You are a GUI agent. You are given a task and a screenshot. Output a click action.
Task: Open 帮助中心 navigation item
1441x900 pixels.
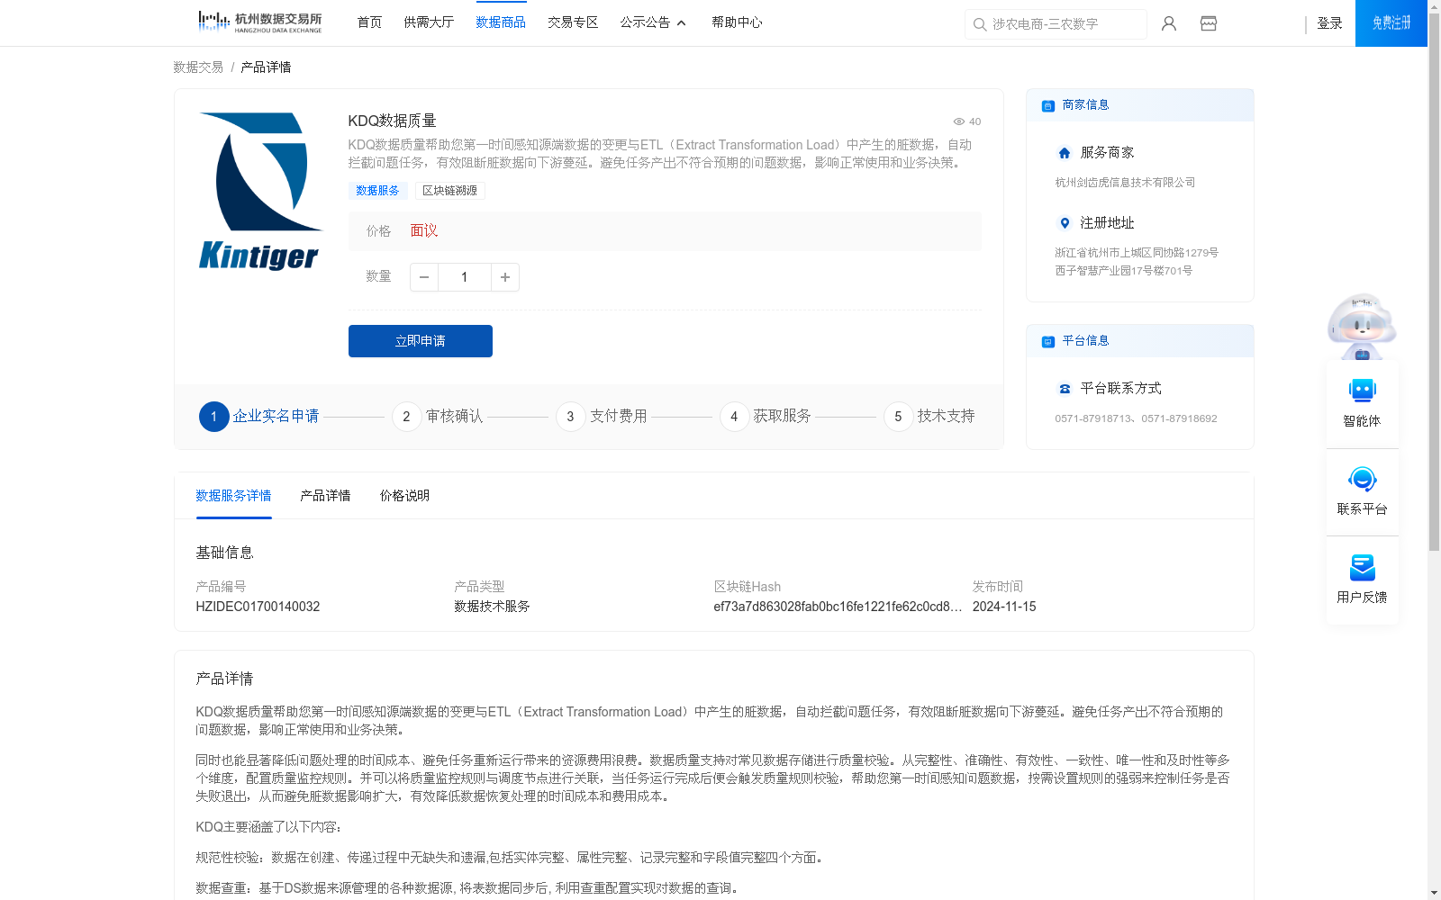[x=737, y=22]
